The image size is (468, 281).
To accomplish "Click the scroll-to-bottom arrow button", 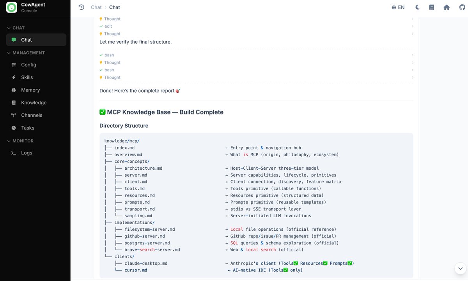I will click(x=460, y=268).
